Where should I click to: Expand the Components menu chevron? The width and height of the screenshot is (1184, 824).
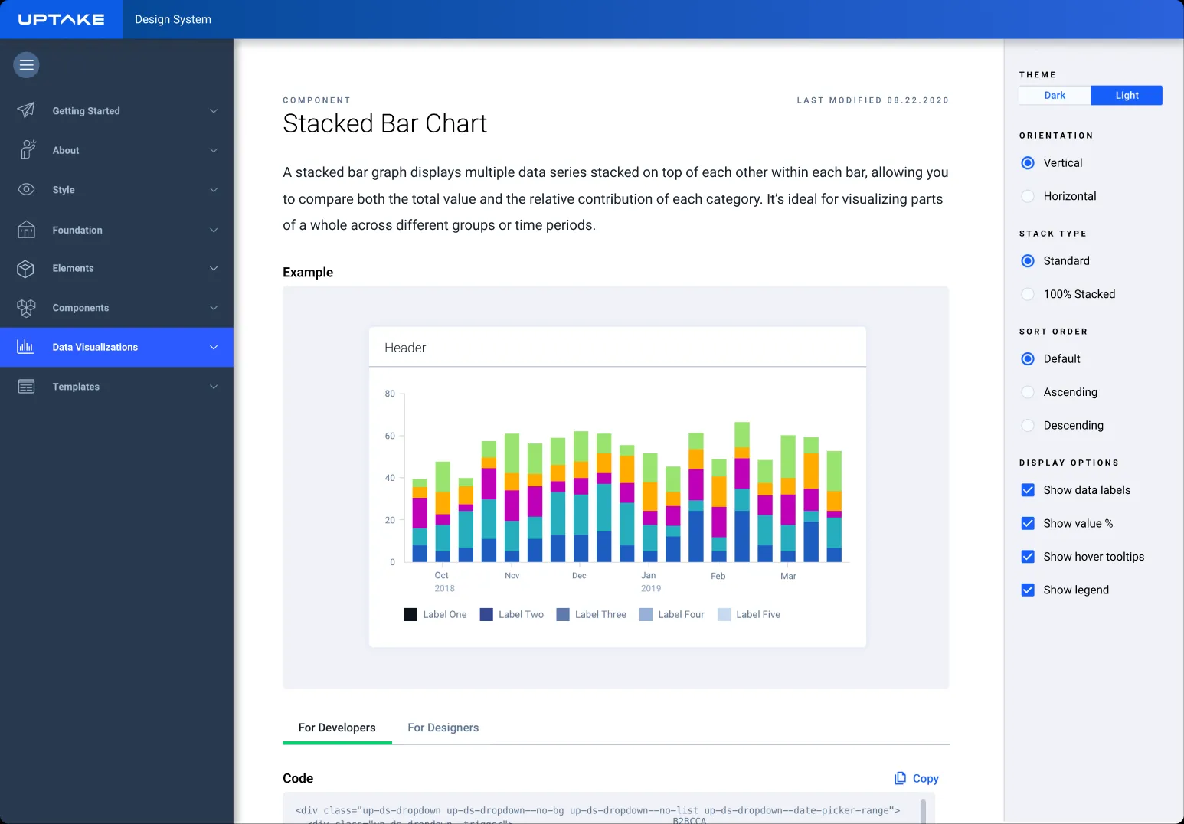click(214, 308)
